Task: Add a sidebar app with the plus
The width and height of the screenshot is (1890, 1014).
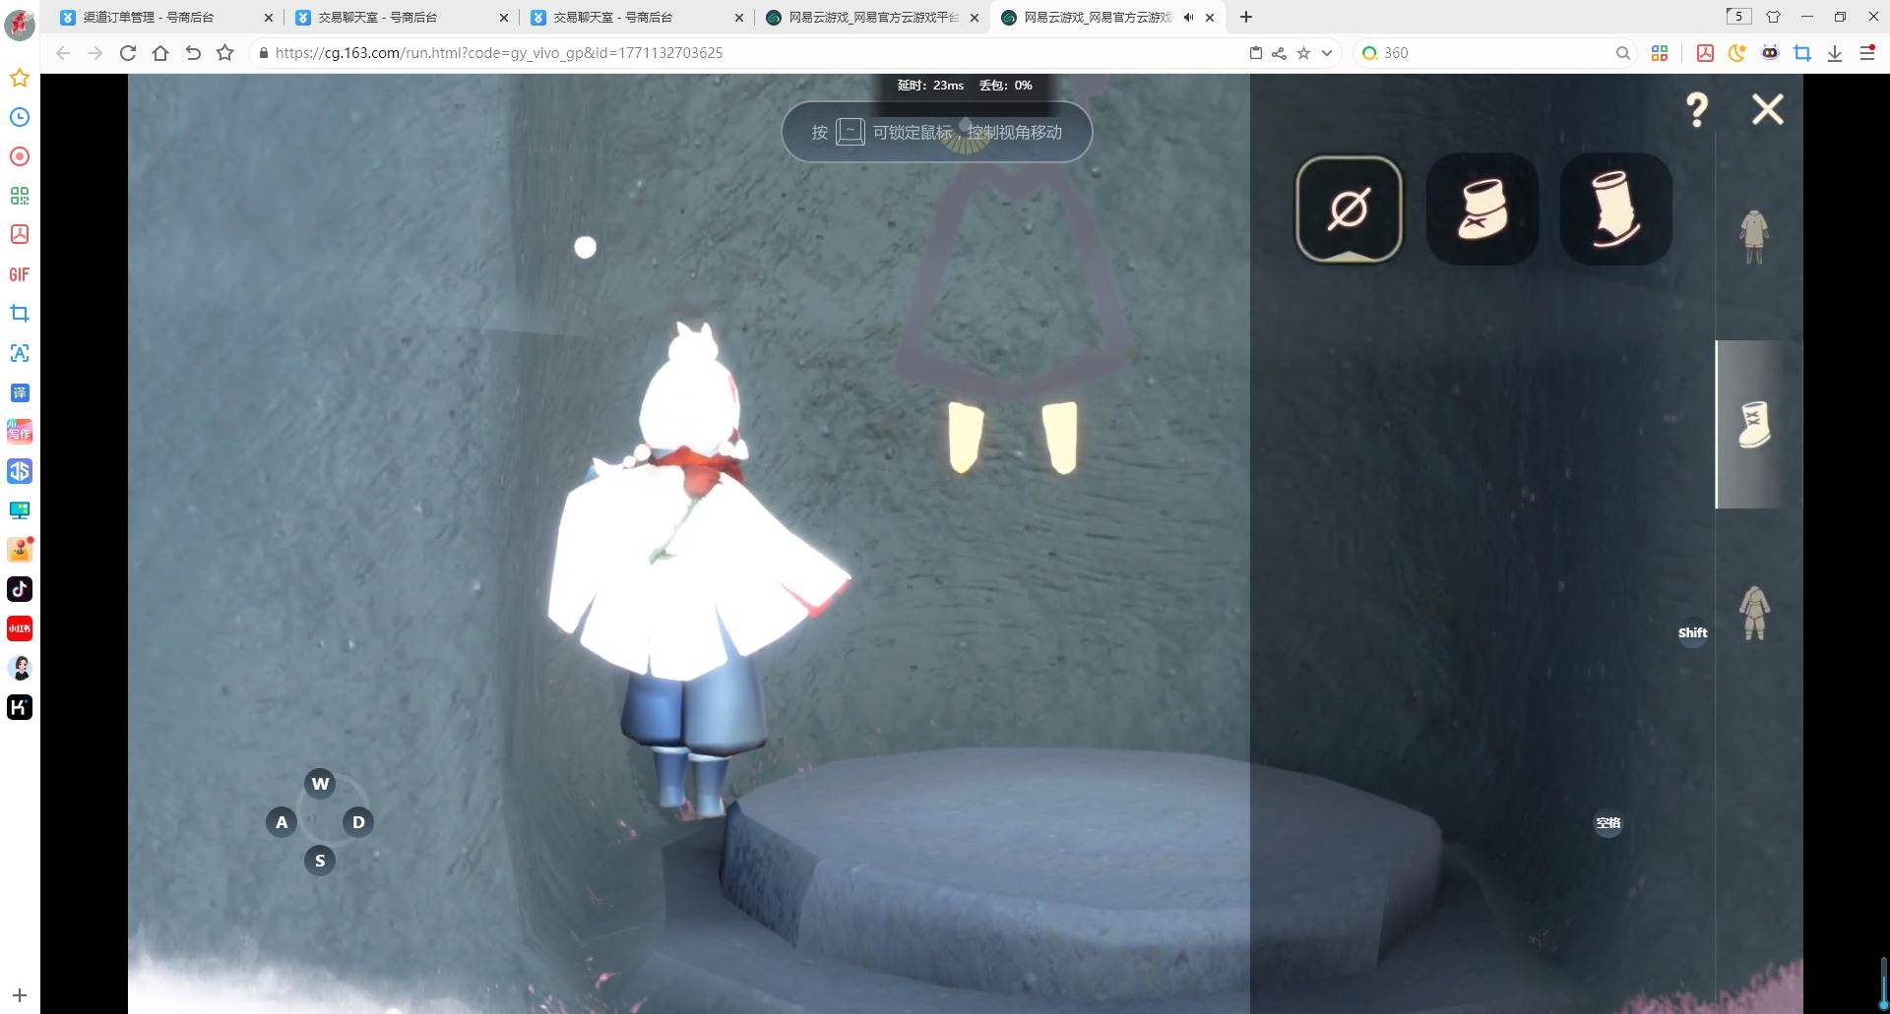Action: pyautogui.click(x=20, y=995)
